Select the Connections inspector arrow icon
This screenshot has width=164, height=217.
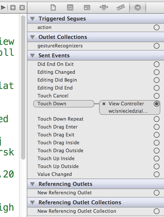coord(138,8)
